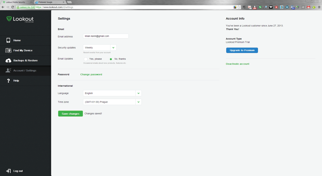Screen dimensions: 322x176
Task: Open the Security updates Weekly dropdown
Action: [x=100, y=48]
